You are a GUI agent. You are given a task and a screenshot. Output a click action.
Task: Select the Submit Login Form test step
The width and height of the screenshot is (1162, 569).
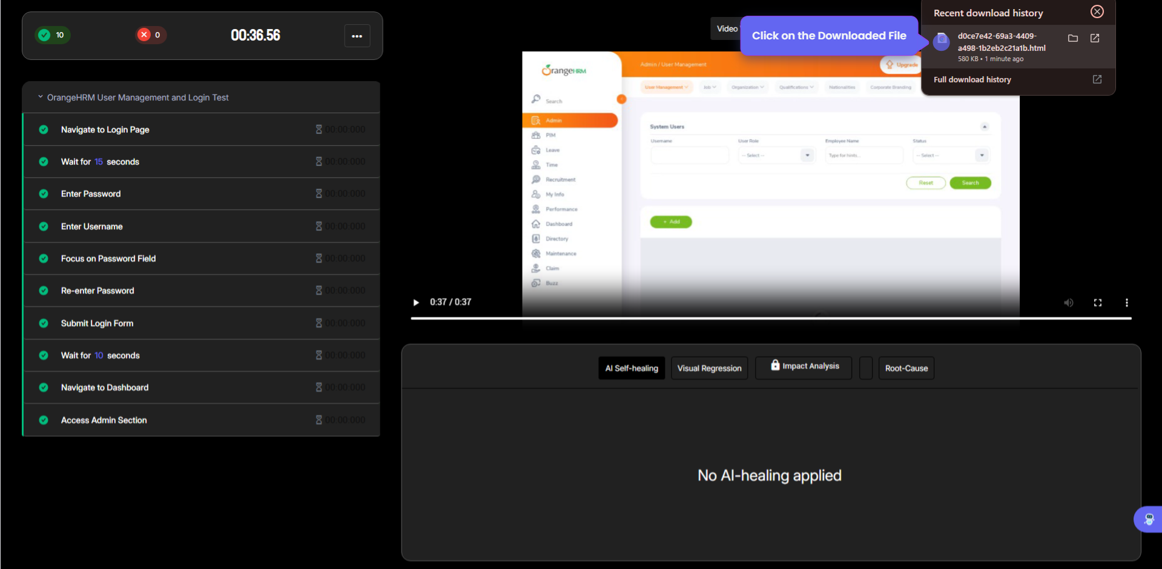pos(97,323)
